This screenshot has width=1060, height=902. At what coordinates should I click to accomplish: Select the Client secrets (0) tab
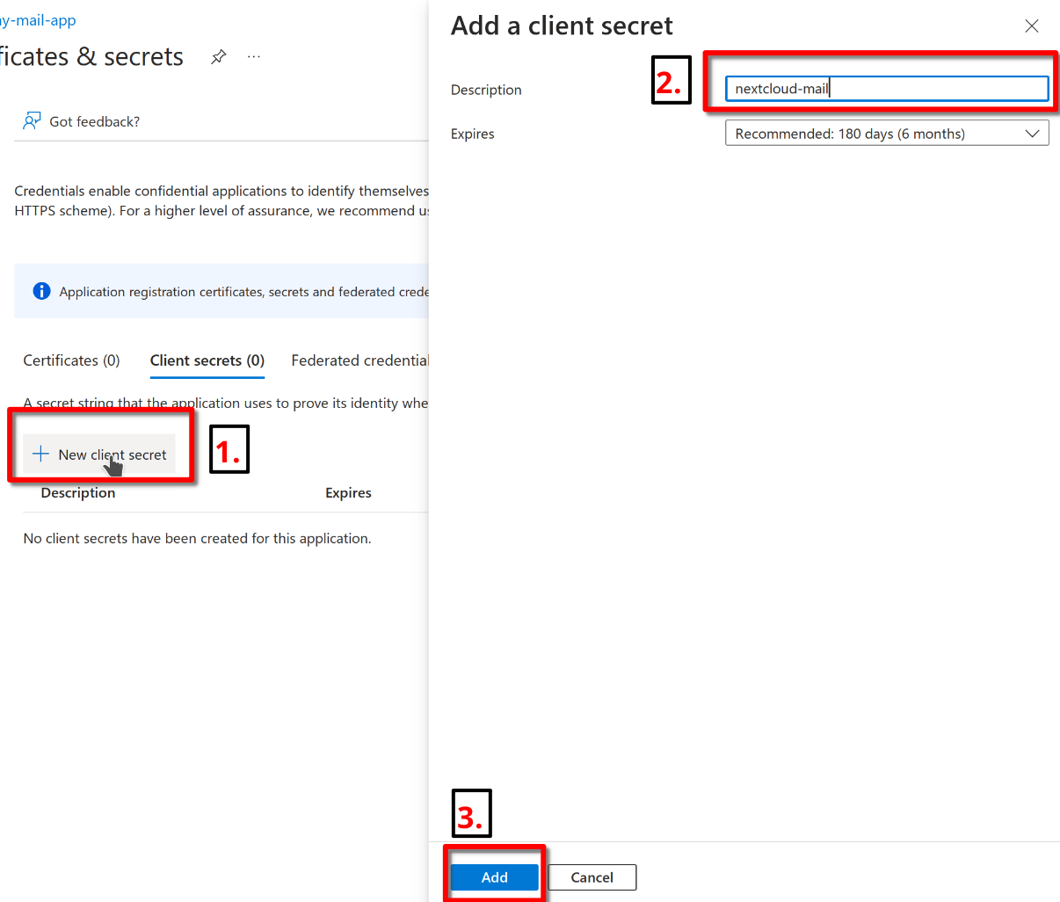tap(207, 360)
